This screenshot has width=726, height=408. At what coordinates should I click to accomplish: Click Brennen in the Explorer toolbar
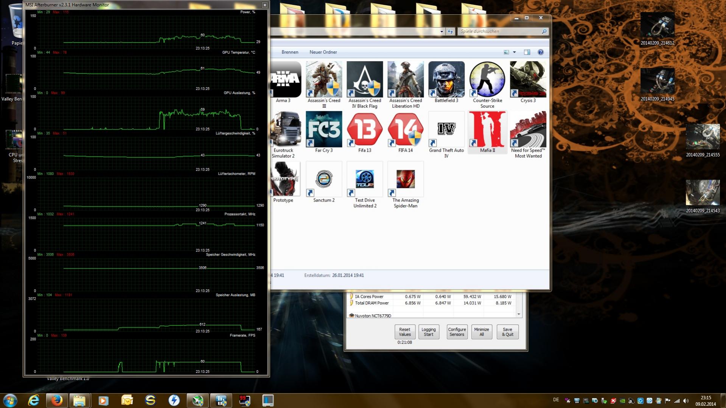click(x=290, y=52)
